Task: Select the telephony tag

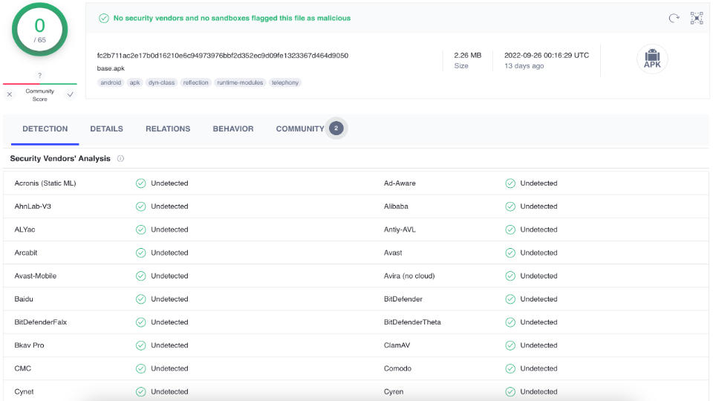Action: (285, 82)
